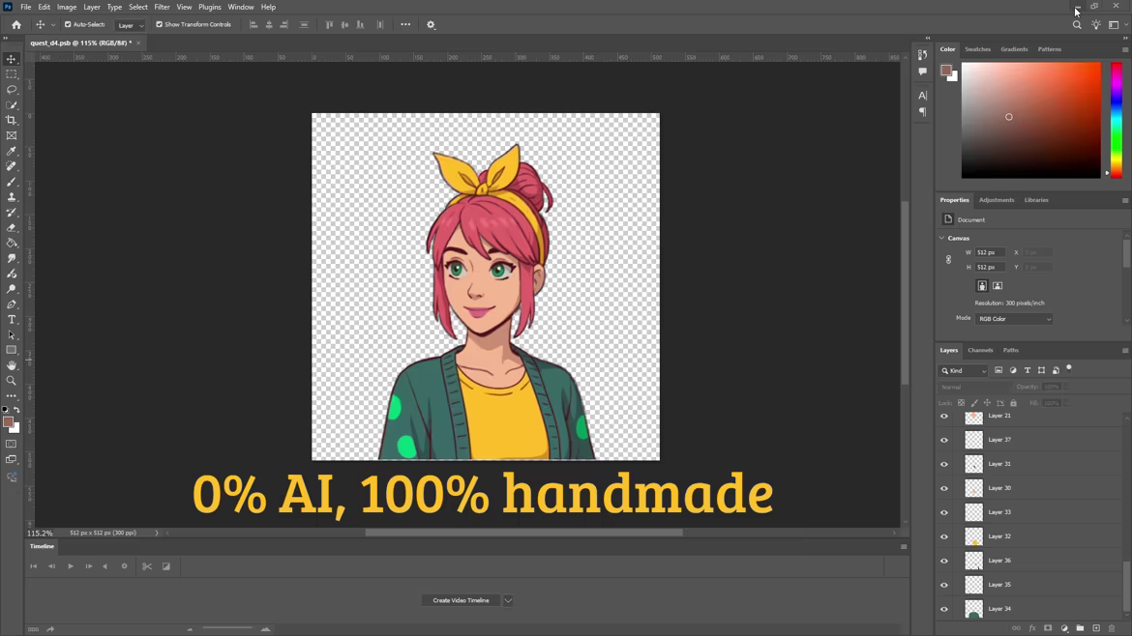The image size is (1132, 636).
Task: Click the color picker gradient field
Action: (x=1031, y=120)
